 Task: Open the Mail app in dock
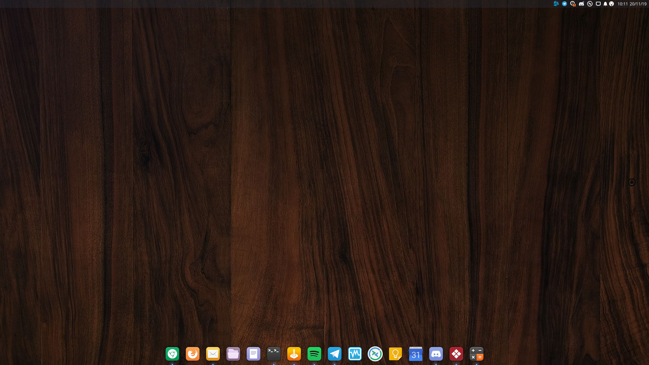[x=213, y=354]
